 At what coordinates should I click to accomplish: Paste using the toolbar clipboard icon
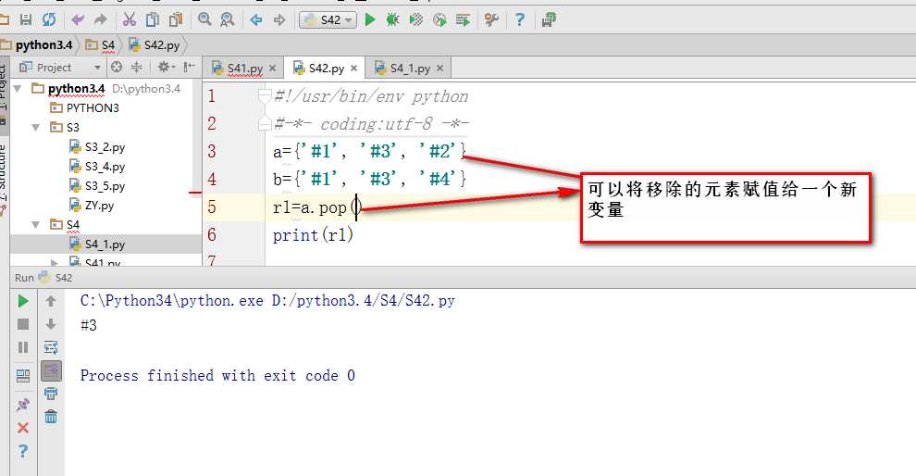coord(175,19)
